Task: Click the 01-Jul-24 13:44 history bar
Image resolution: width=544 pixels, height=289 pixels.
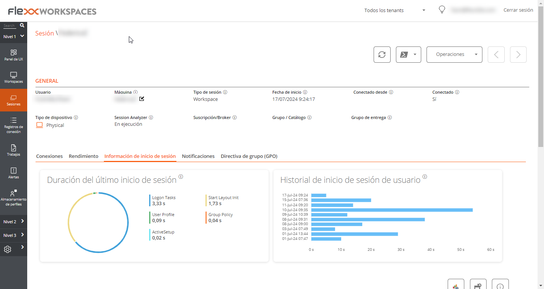Action: (354, 234)
